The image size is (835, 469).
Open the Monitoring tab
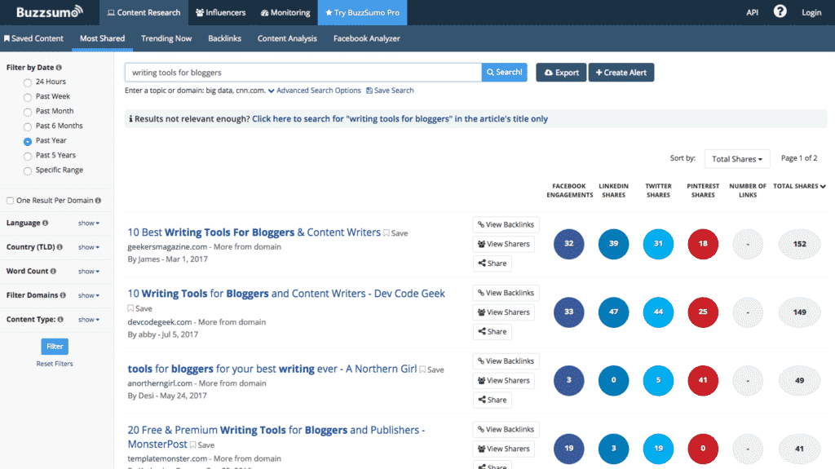tap(285, 12)
